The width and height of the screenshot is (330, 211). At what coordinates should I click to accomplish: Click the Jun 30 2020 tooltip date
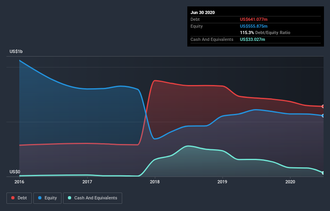(x=203, y=12)
